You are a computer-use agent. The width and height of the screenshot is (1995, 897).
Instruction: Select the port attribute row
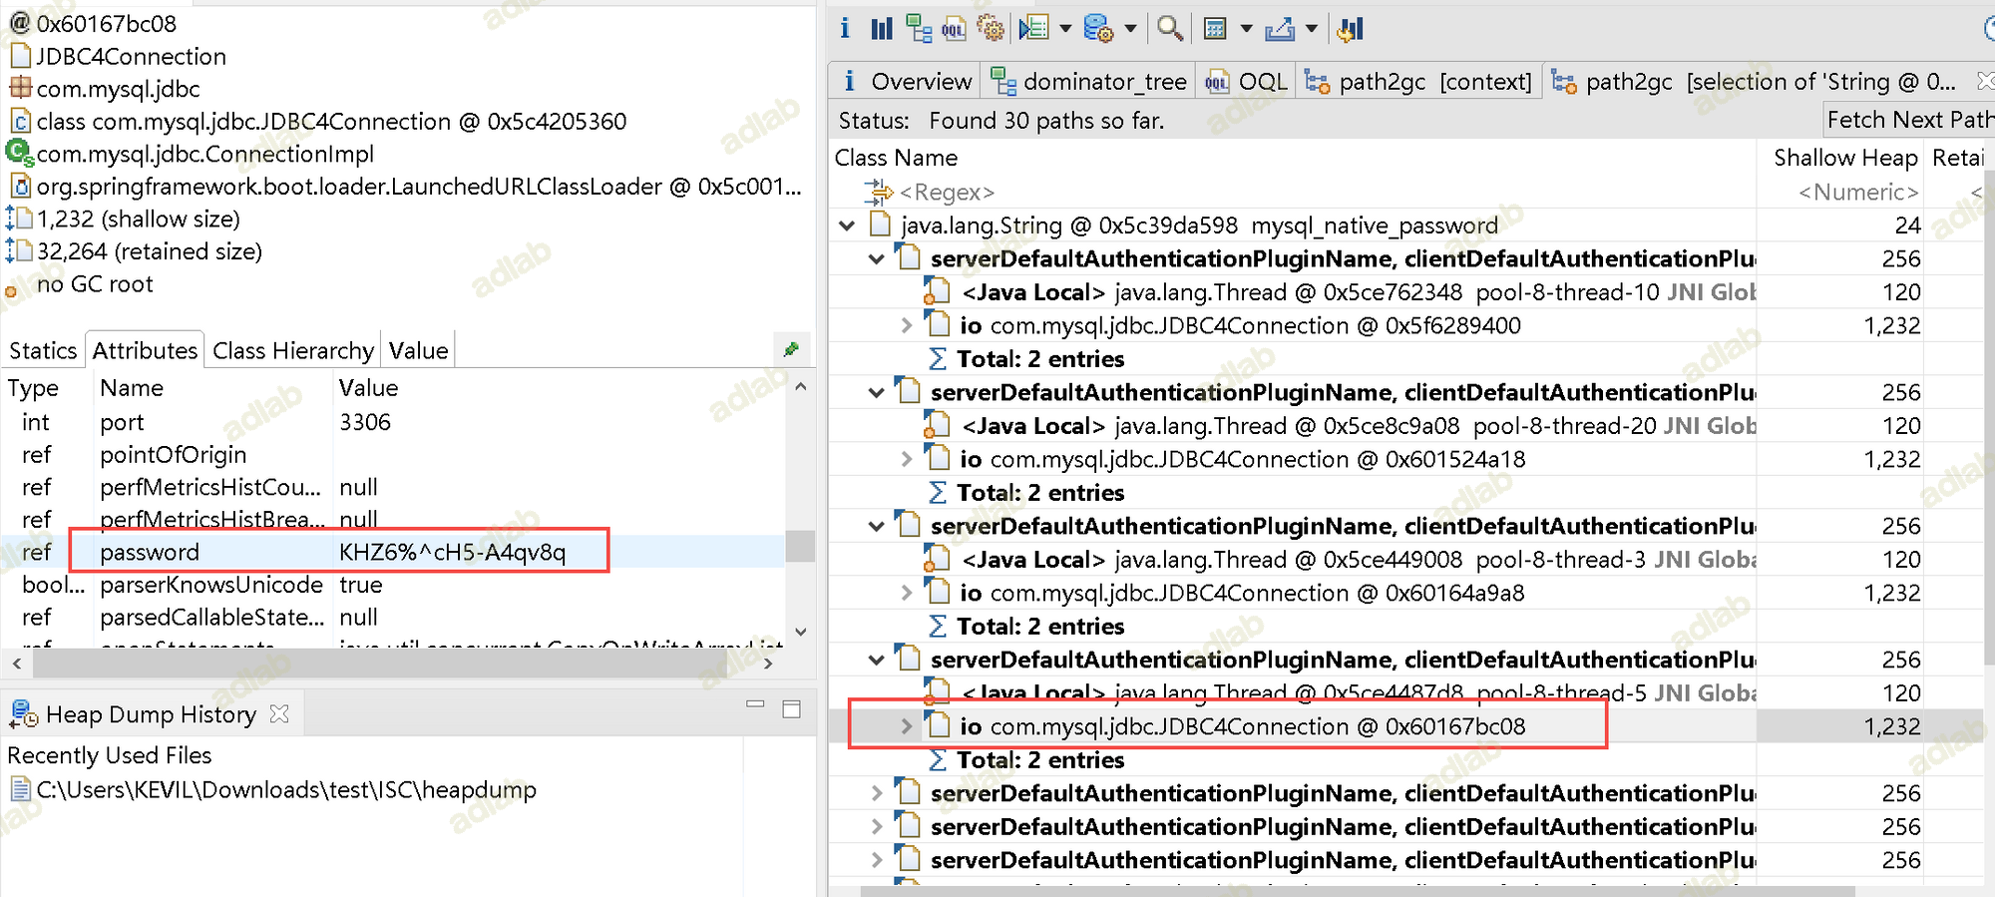[x=393, y=422]
